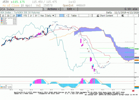Expand chart type options arrow
The width and height of the screenshot is (139, 100).
pos(66,16)
